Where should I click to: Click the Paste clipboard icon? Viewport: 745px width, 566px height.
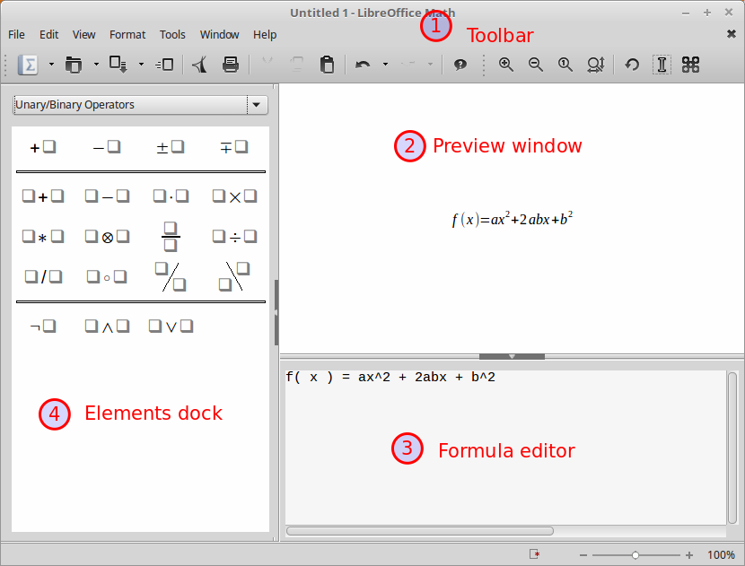pyautogui.click(x=327, y=65)
